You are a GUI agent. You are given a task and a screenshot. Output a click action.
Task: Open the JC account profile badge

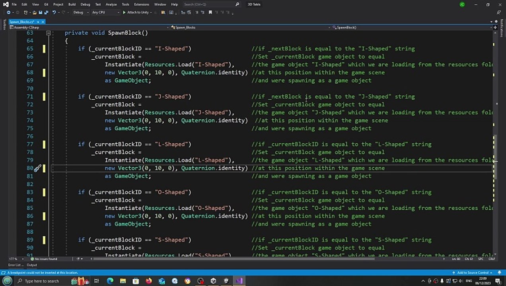[x=462, y=4]
